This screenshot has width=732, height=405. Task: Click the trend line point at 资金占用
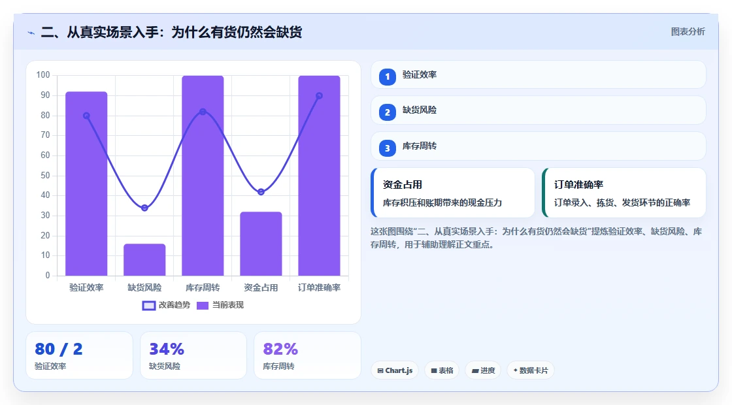[x=261, y=192]
